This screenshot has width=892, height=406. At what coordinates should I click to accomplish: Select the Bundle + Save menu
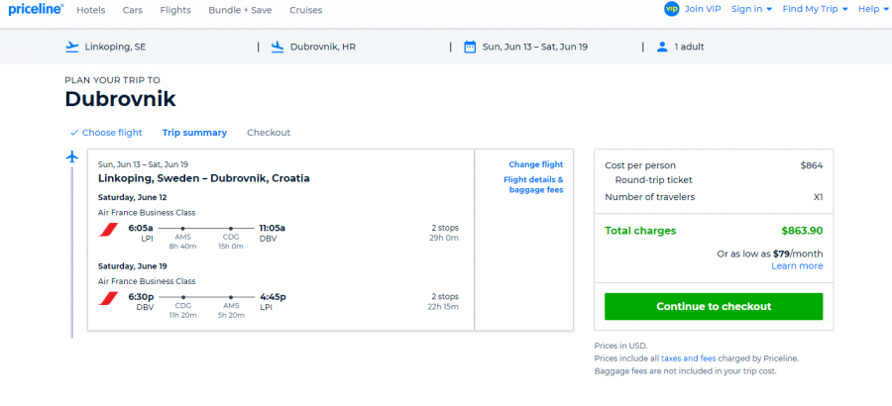(x=241, y=10)
